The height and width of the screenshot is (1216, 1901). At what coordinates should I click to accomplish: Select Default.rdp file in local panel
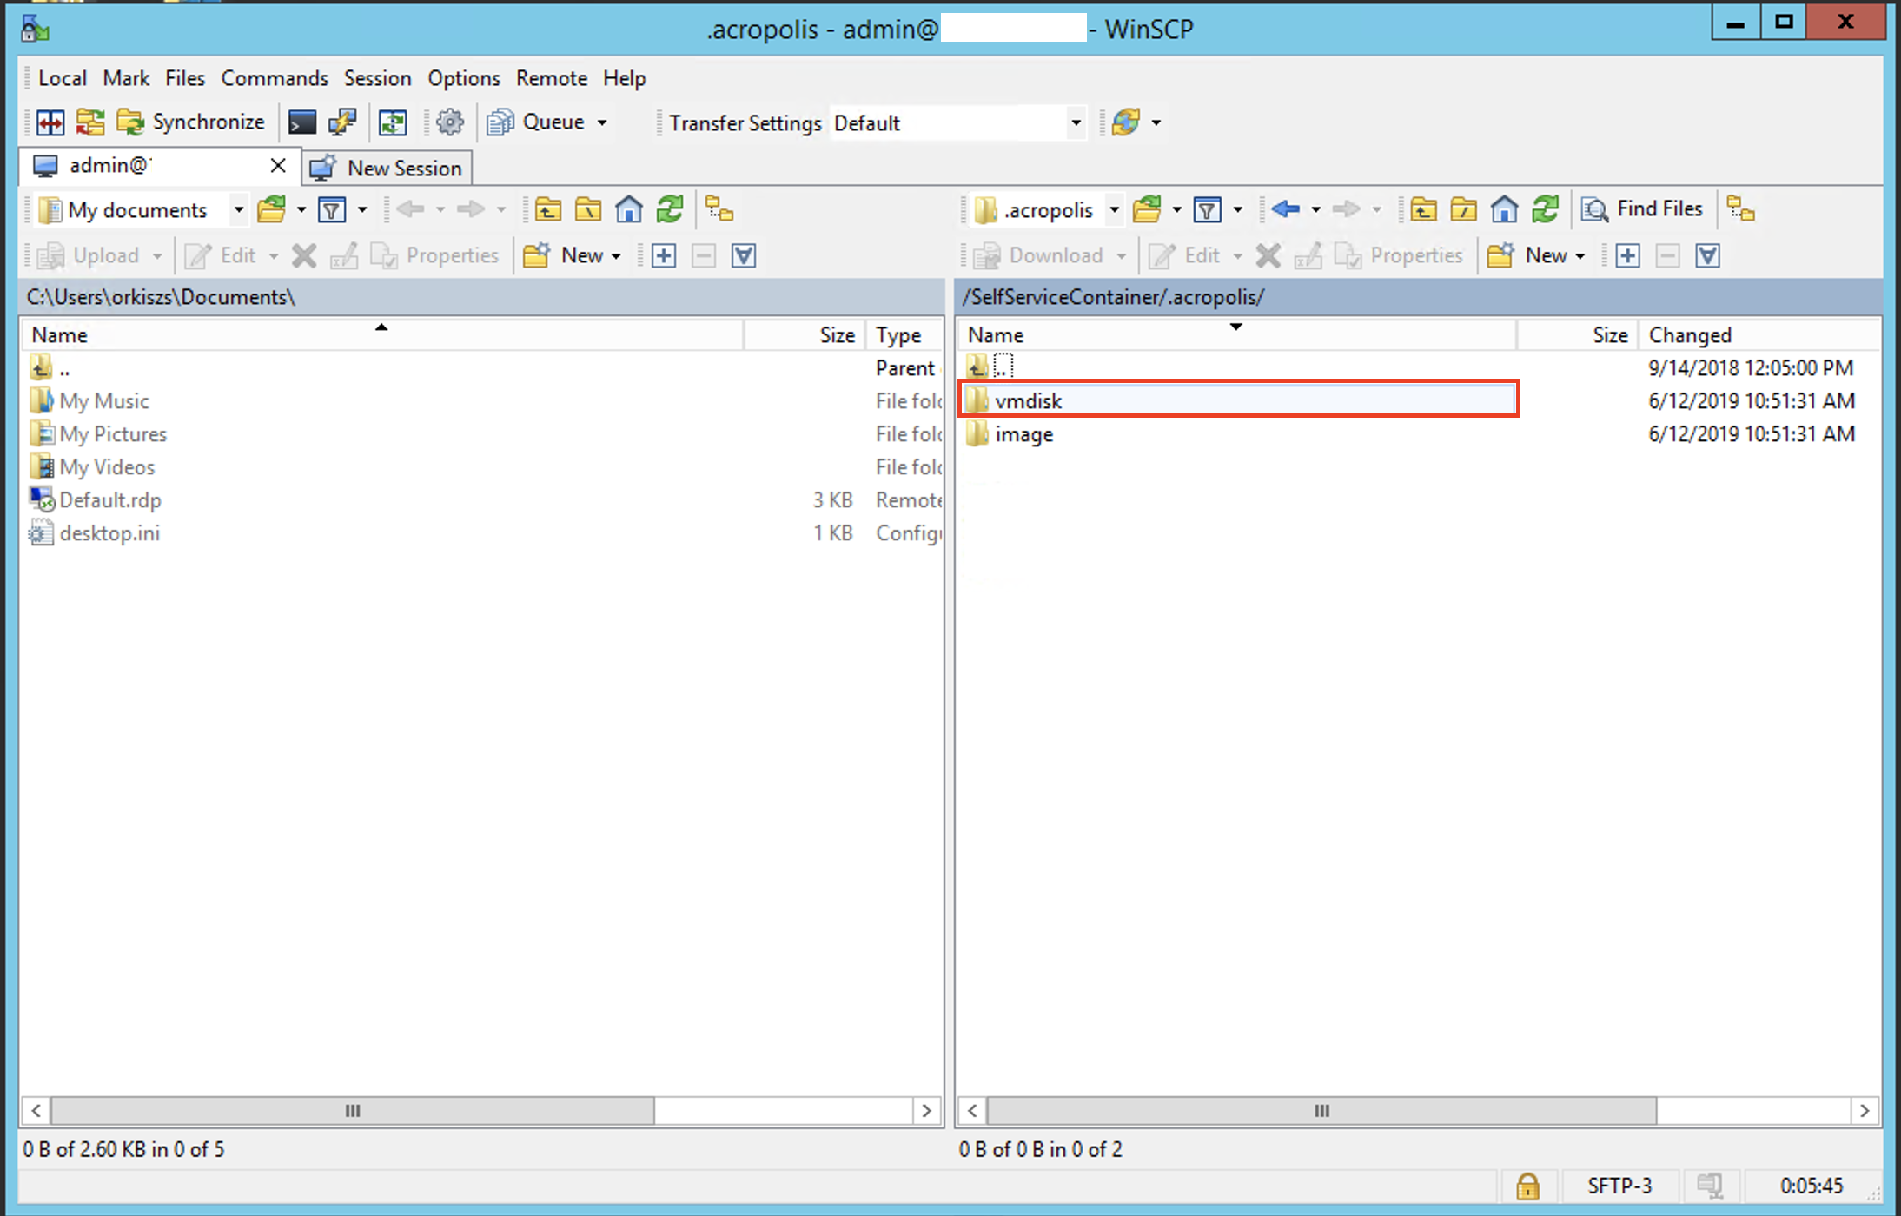(x=110, y=500)
